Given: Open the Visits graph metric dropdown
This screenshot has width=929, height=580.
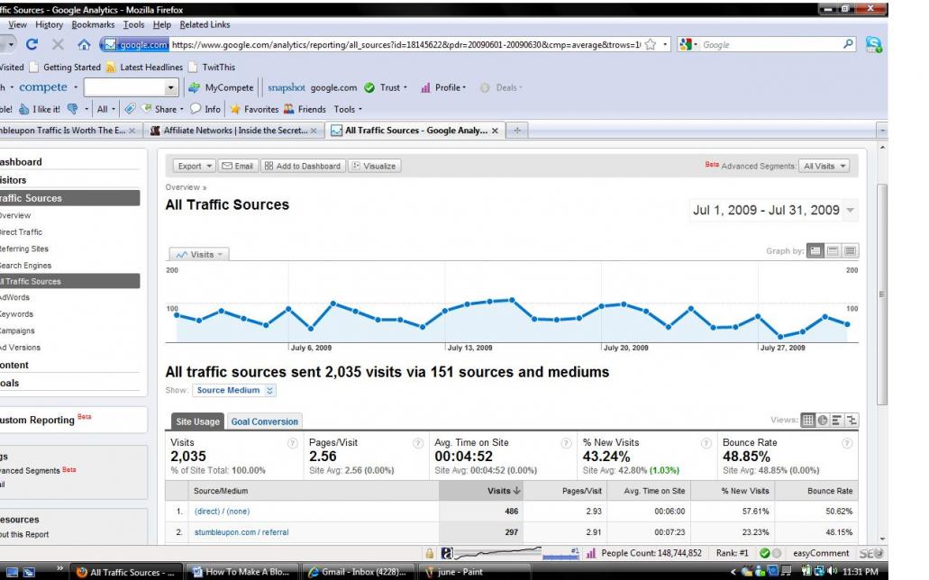Looking at the screenshot, I should 199,255.
